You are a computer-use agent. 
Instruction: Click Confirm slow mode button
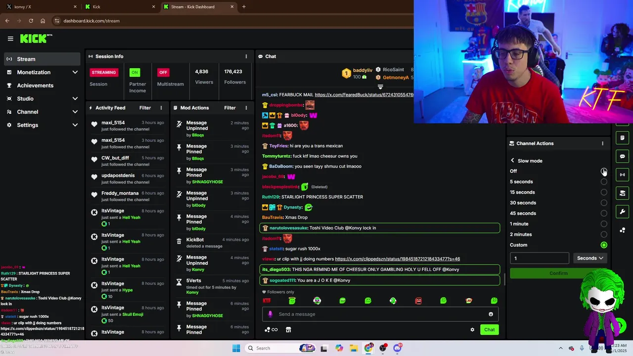(x=558, y=273)
